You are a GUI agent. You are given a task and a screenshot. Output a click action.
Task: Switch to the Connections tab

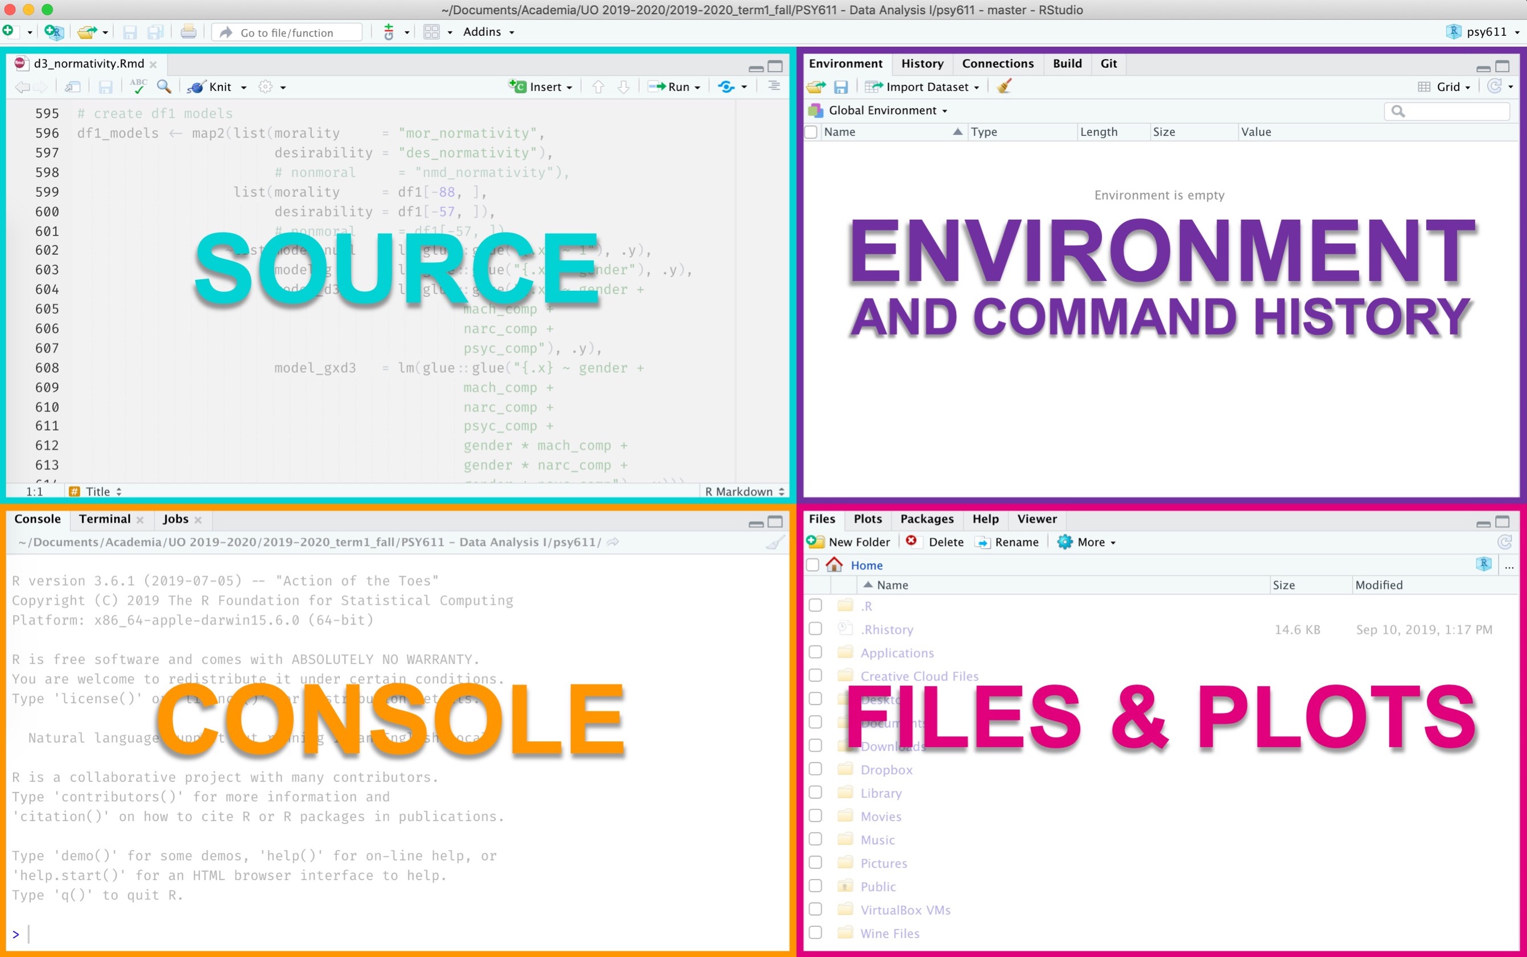pyautogui.click(x=997, y=63)
